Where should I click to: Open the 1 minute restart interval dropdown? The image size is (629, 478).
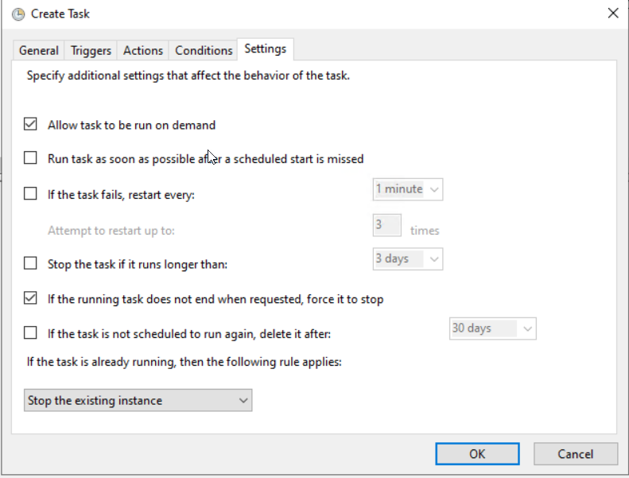pyautogui.click(x=408, y=189)
